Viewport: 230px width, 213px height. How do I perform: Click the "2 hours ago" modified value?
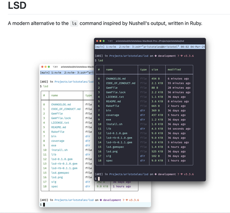click(x=177, y=106)
